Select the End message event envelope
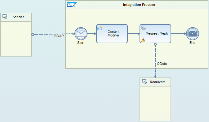 [193, 34]
